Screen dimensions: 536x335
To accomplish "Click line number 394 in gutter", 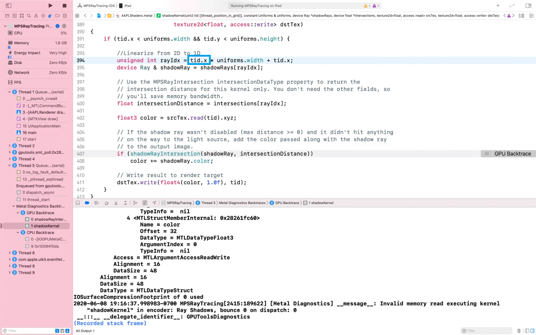I will click(80, 61).
